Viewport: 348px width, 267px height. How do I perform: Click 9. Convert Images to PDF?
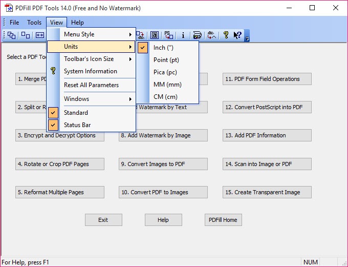(x=163, y=164)
